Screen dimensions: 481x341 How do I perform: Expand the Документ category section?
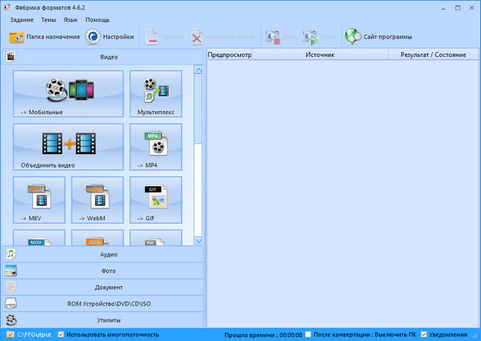[103, 287]
